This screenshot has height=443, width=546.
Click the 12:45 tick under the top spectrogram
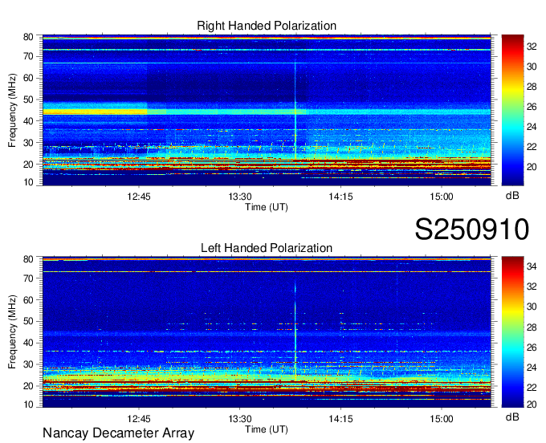(139, 196)
